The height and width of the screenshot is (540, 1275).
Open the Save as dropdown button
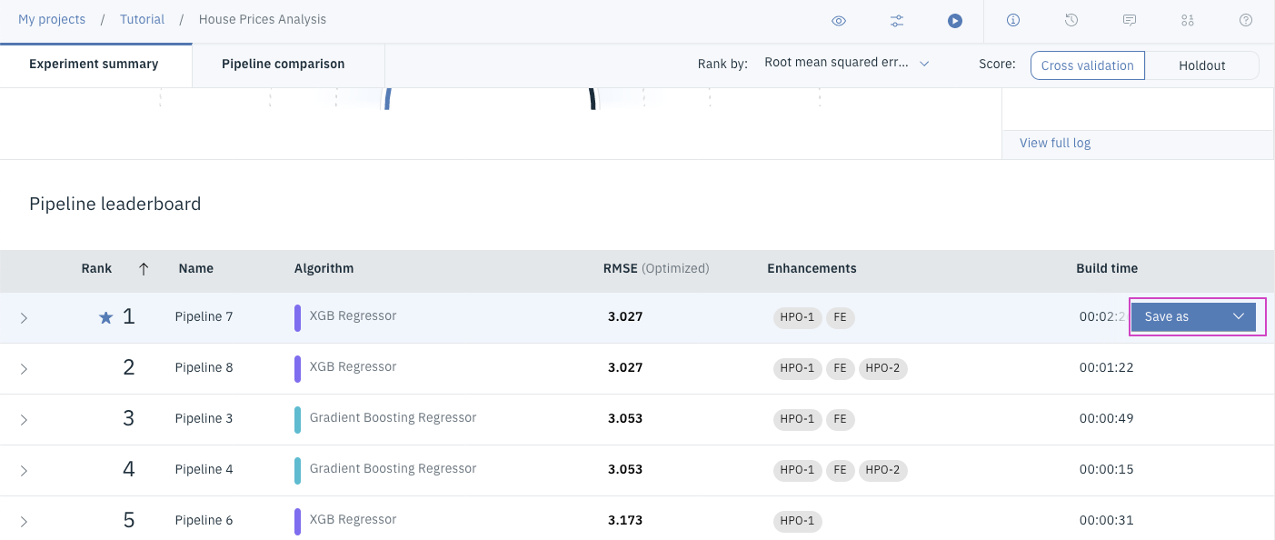1194,316
